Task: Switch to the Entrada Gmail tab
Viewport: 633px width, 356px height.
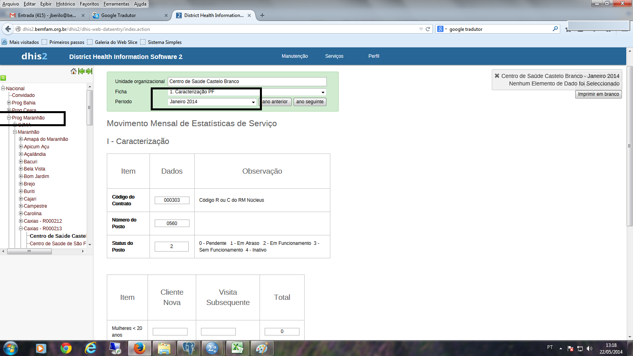Action: tap(47, 15)
